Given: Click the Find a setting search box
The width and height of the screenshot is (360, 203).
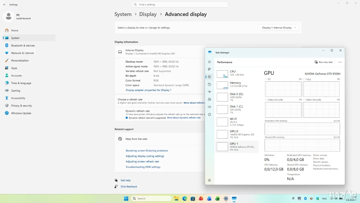Looking at the screenshot, I should (x=180, y=5).
